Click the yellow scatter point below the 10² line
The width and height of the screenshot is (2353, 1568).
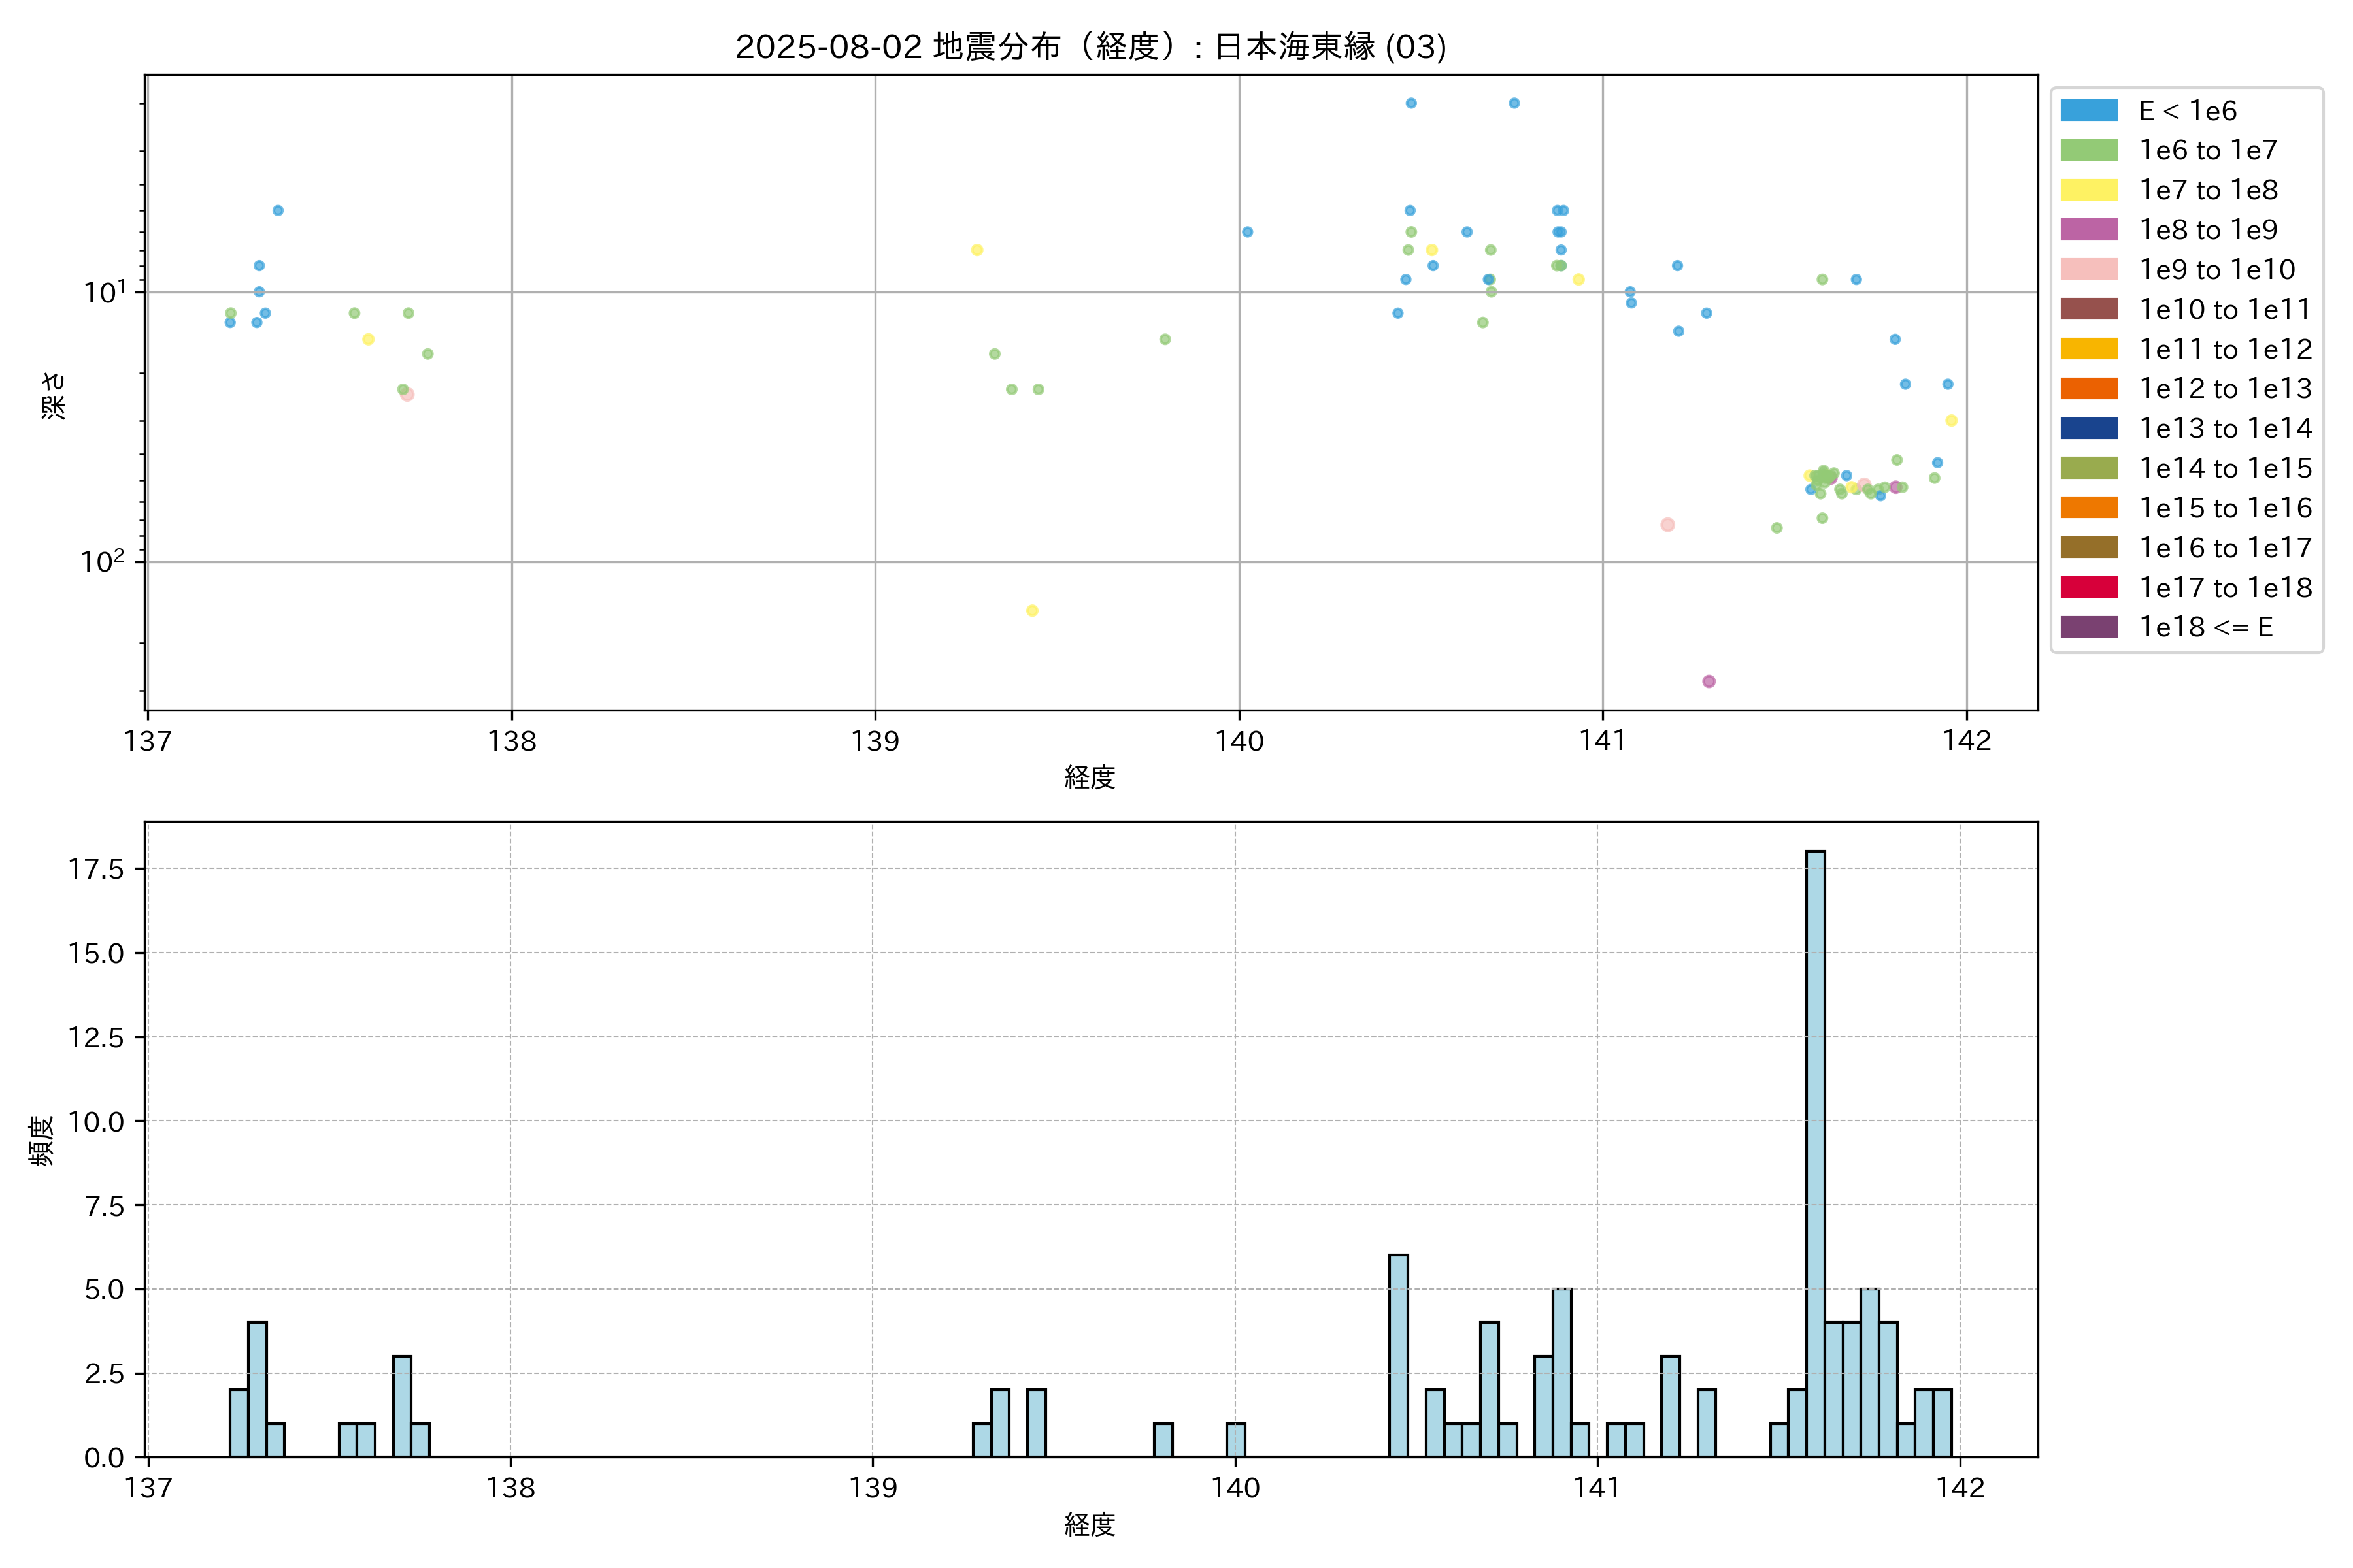click(x=1031, y=611)
